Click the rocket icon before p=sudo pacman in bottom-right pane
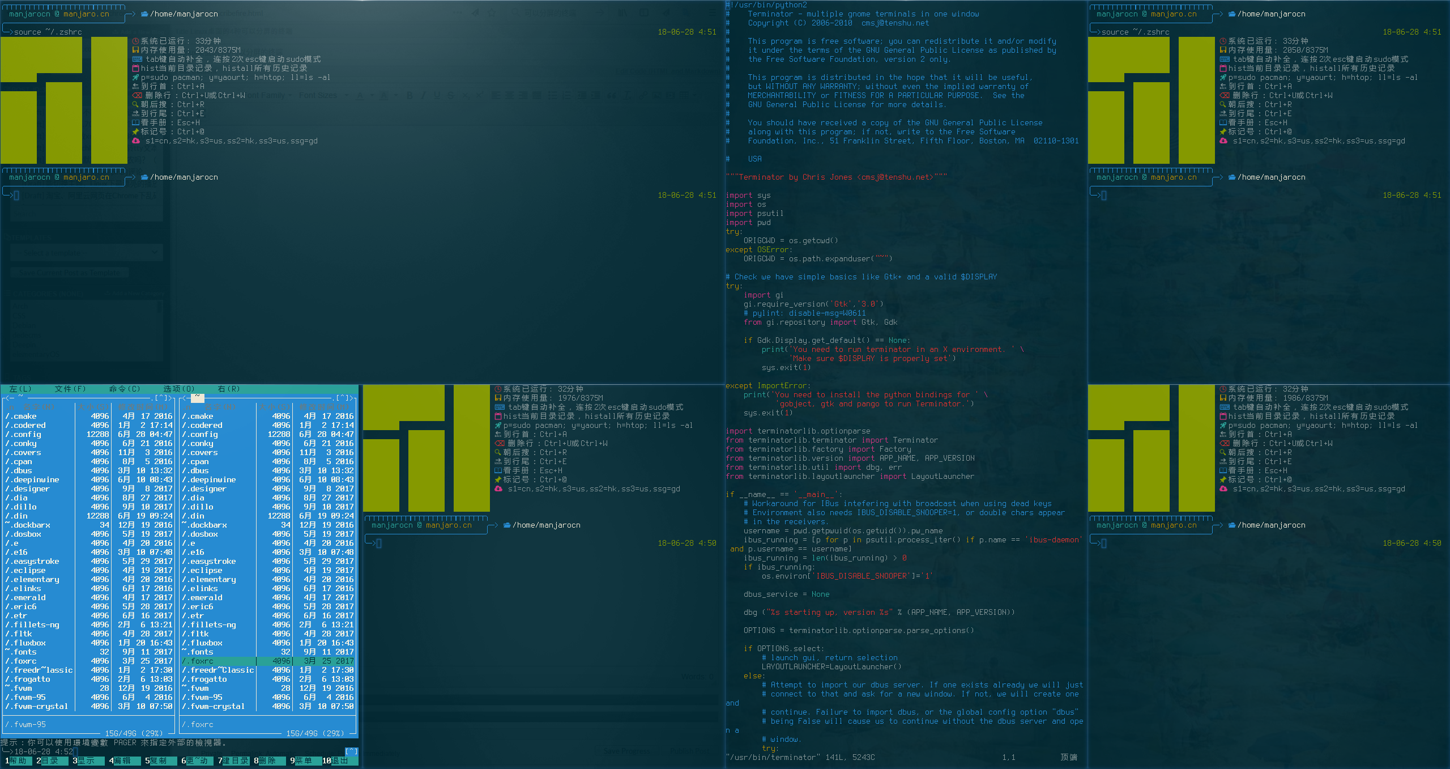Viewport: 1450px width, 769px height. (1223, 425)
